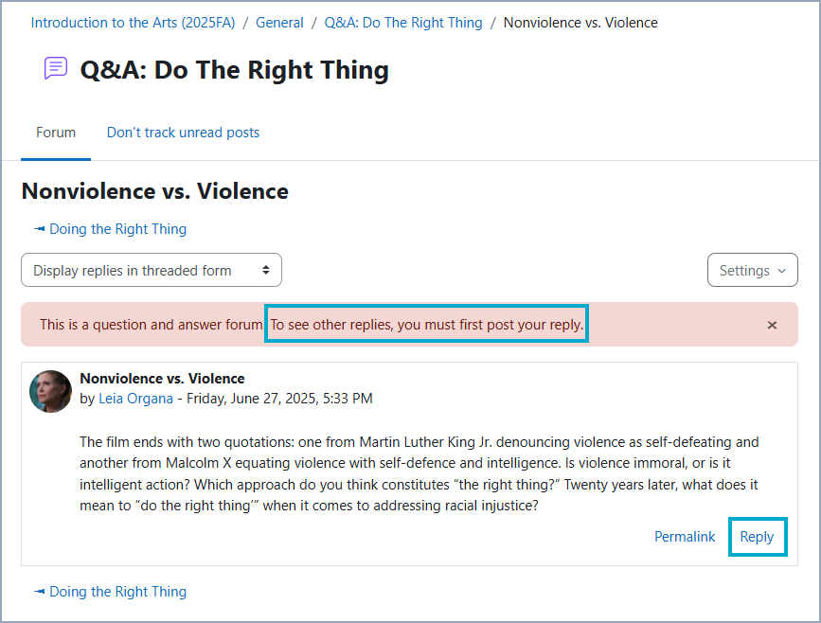
Task: Open Leia Organa's profile link
Action: click(x=135, y=398)
